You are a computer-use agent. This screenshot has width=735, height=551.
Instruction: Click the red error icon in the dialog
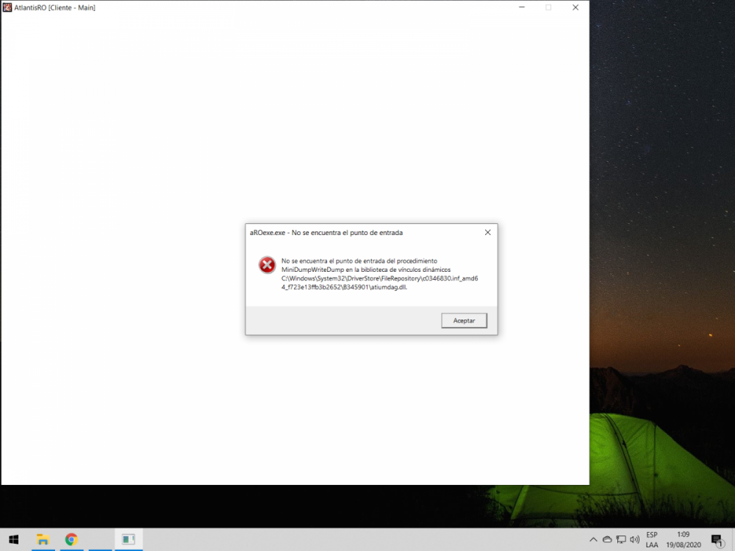(267, 264)
